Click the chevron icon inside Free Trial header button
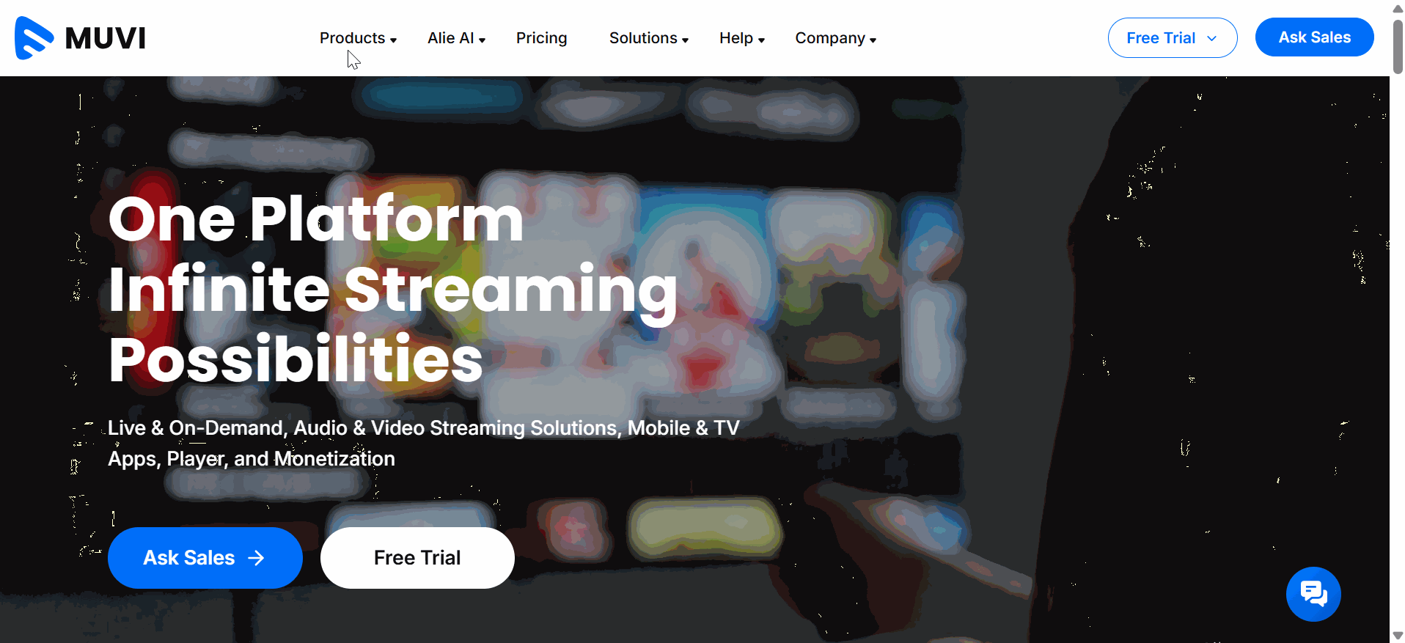The width and height of the screenshot is (1405, 643). coord(1212,38)
